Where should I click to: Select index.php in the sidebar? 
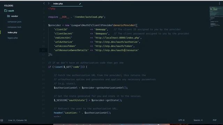[x=13, y=32]
